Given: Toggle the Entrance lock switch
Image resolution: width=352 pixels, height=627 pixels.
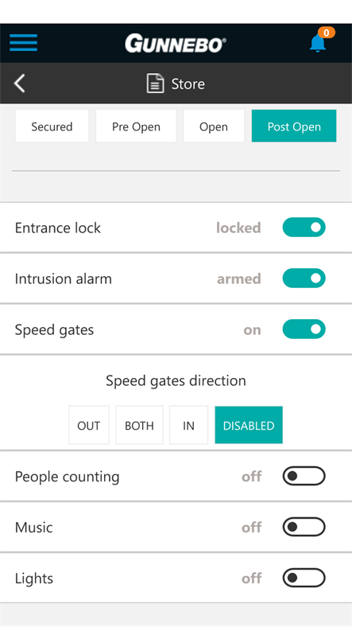Looking at the screenshot, I should tap(304, 228).
